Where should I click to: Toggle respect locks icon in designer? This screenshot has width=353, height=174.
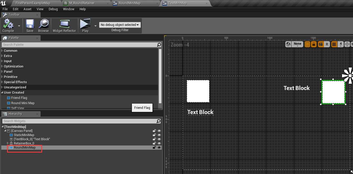313,44
